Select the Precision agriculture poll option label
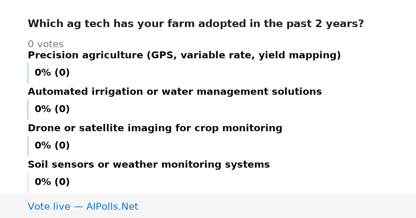The image size is (416, 218). tap(184, 56)
